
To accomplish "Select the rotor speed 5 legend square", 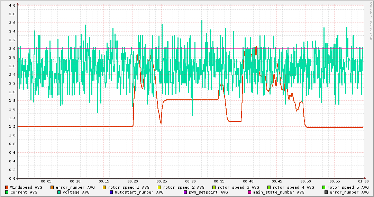I will 324,187.
